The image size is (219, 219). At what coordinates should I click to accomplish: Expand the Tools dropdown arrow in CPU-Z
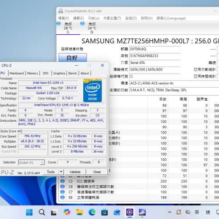[61, 172]
